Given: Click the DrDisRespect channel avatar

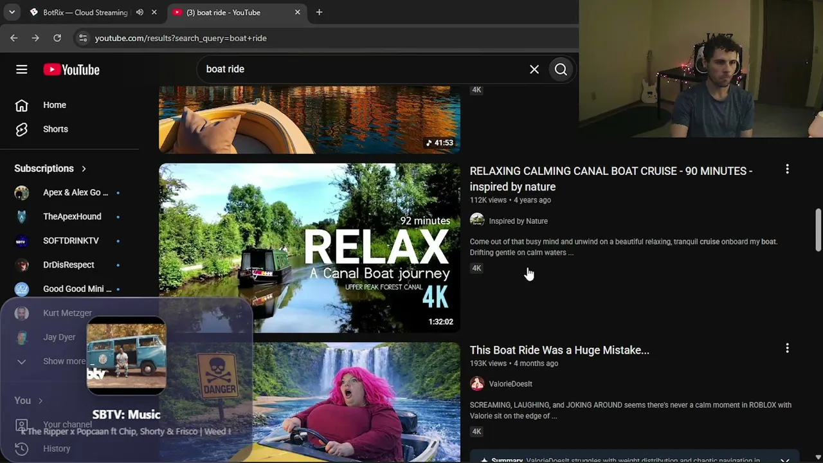Looking at the screenshot, I should [x=22, y=265].
